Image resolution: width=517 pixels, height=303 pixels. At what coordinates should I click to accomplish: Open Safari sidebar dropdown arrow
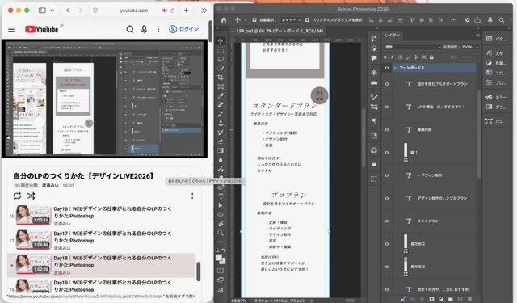click(x=52, y=11)
